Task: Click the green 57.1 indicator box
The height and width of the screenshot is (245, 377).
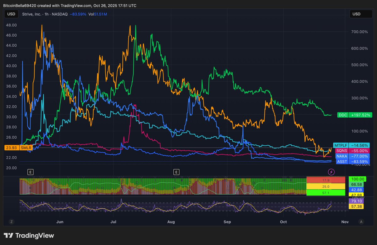Action: [x=326, y=193]
